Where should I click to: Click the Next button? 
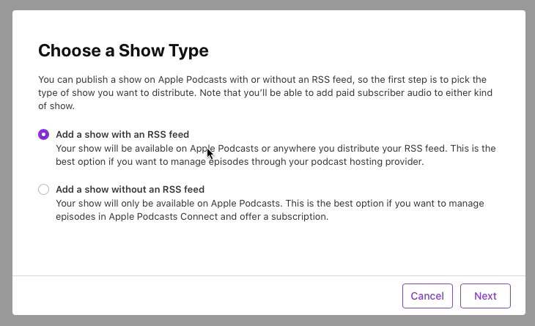point(485,296)
